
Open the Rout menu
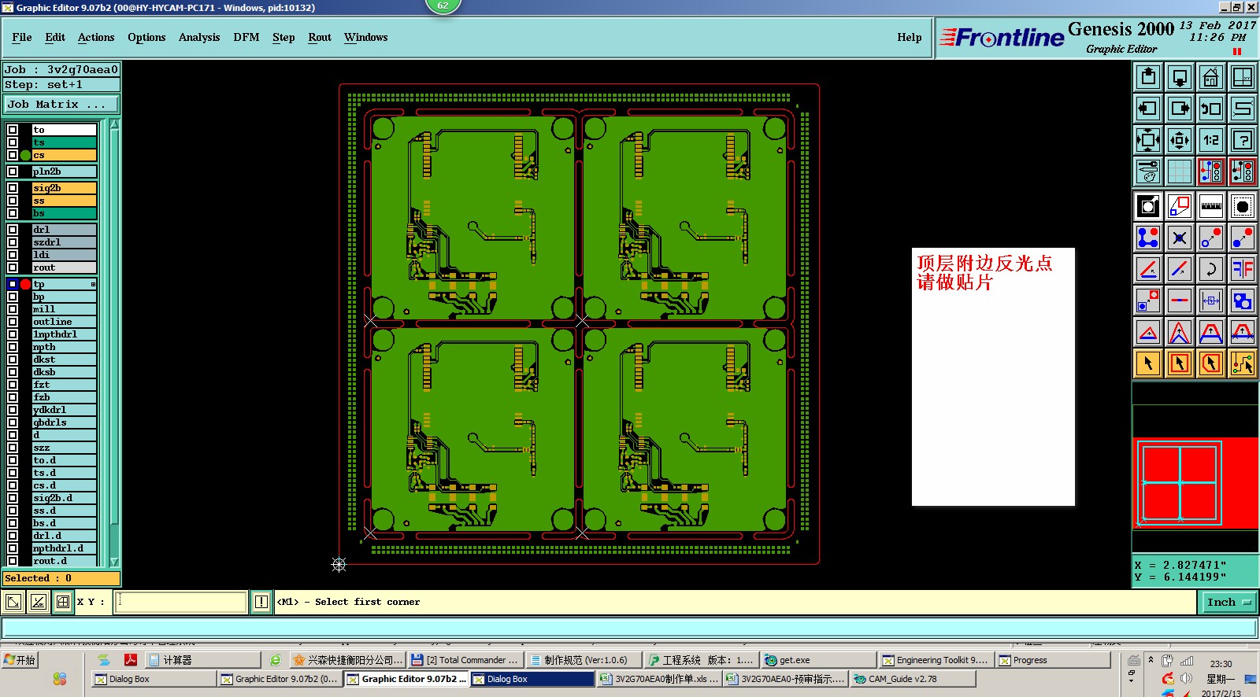pos(320,37)
